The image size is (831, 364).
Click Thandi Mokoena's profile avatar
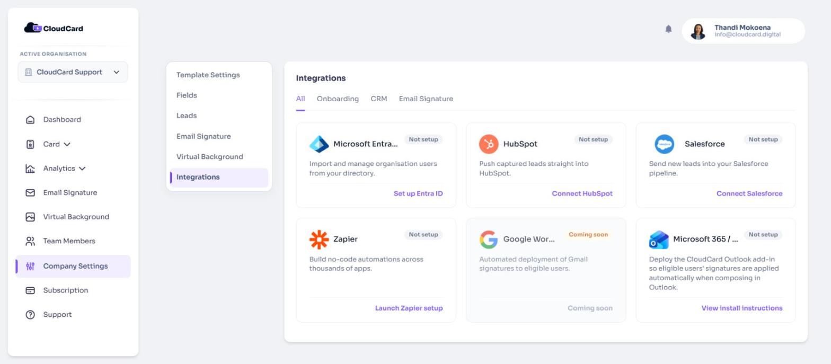698,31
